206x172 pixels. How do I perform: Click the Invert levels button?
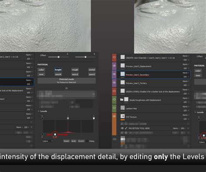point(81,141)
